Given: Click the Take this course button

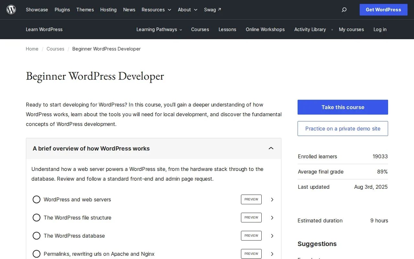Looking at the screenshot, I should point(343,107).
